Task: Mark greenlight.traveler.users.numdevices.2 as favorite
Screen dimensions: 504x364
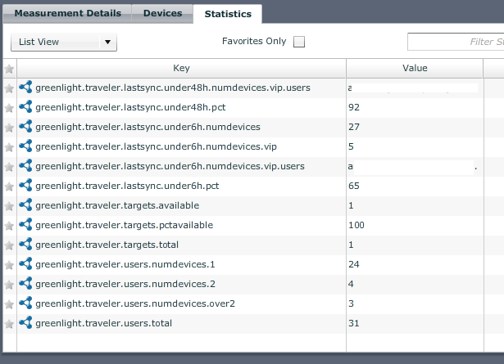Action: click(9, 285)
